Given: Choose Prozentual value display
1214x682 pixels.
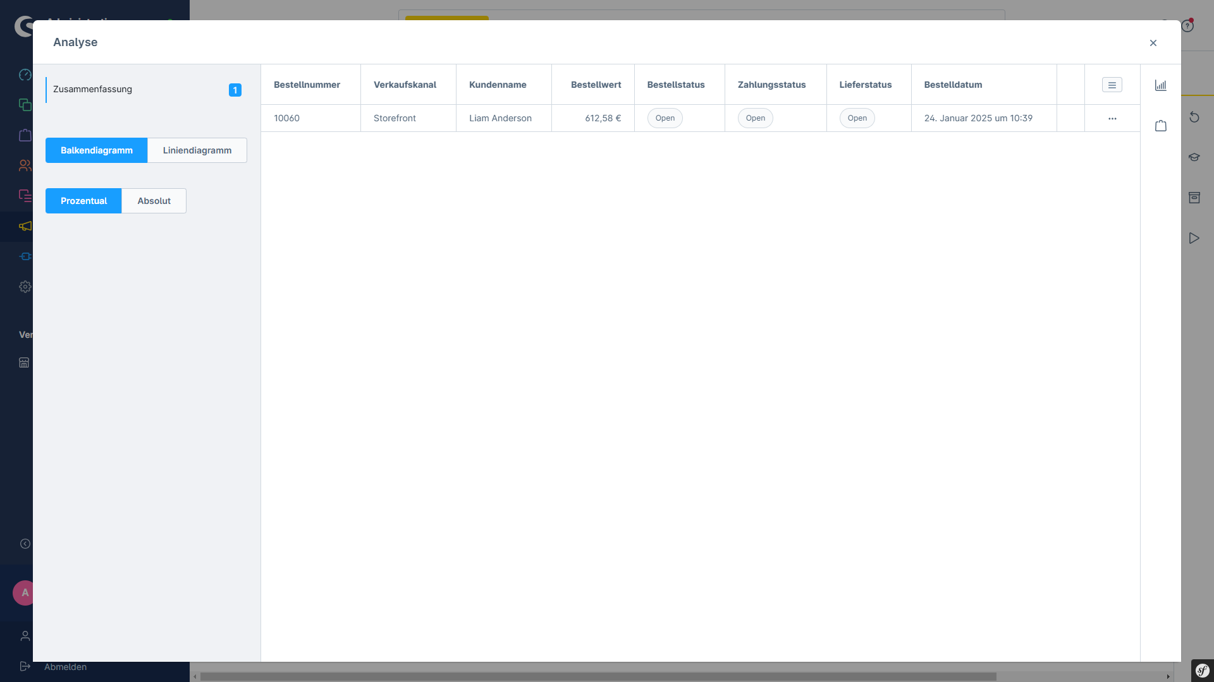Looking at the screenshot, I should click(x=83, y=201).
